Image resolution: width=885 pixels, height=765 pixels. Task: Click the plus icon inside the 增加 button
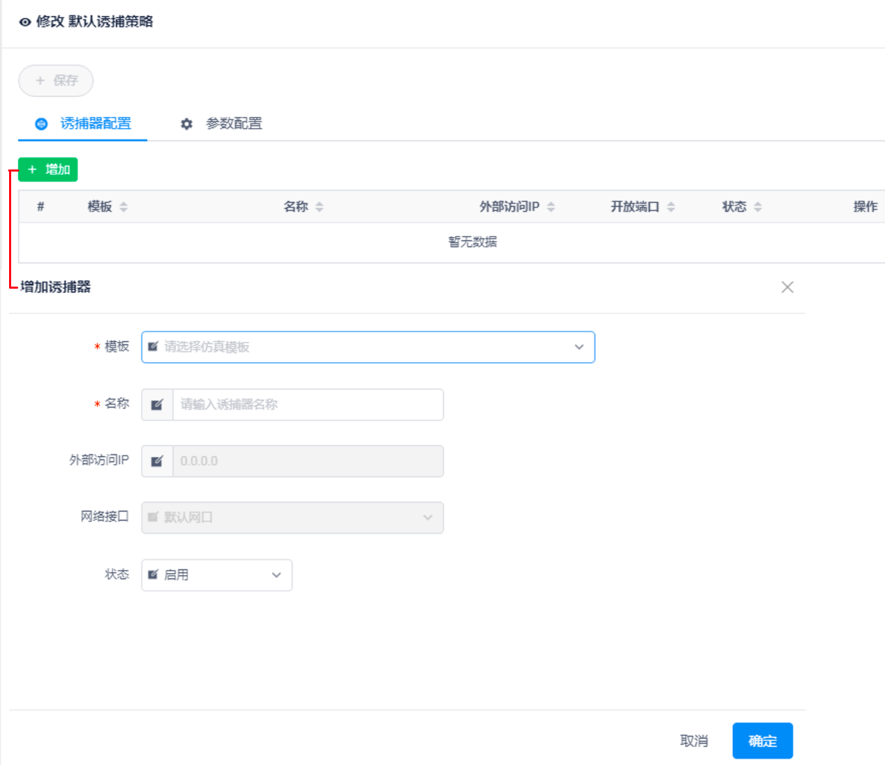[31, 169]
